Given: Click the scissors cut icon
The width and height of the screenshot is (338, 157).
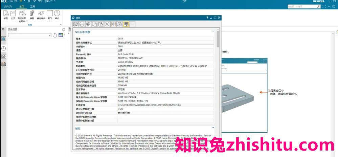Looking at the screenshot, I should point(88,24).
